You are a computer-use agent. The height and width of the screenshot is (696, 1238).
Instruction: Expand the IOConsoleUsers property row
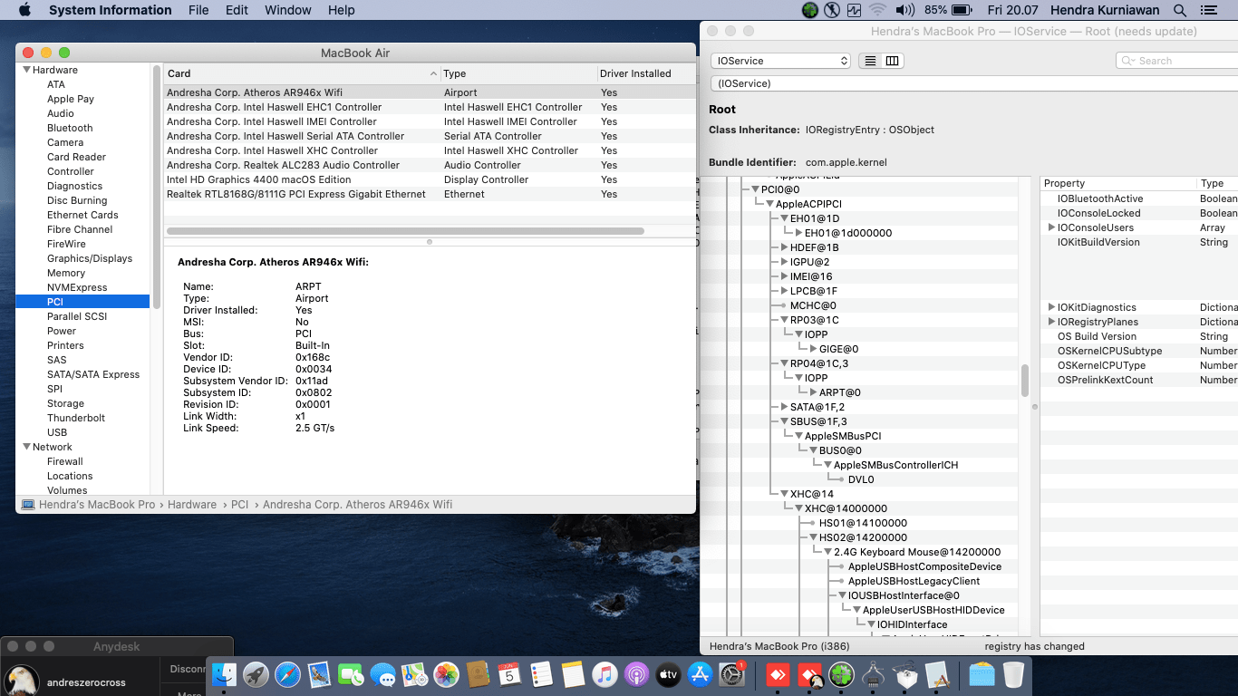[1051, 227]
